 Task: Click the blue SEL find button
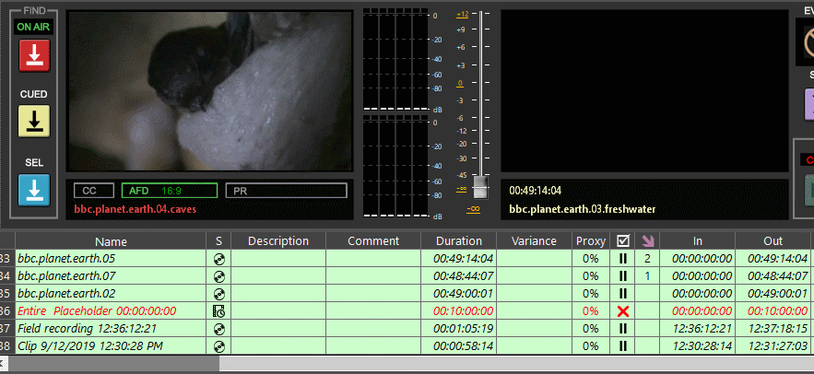(x=34, y=190)
